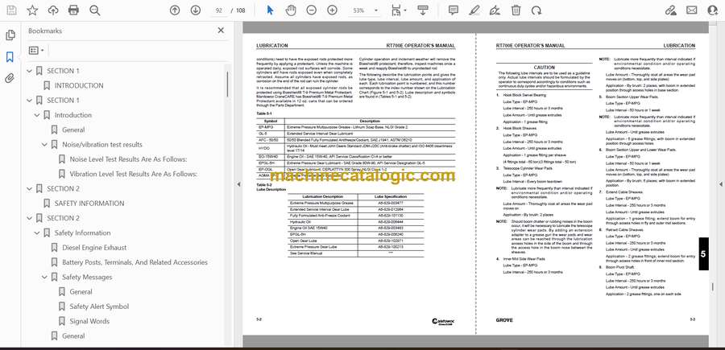This screenshot has width=725, height=350.
Task: Zoom in with the plus button
Action: click(332, 10)
